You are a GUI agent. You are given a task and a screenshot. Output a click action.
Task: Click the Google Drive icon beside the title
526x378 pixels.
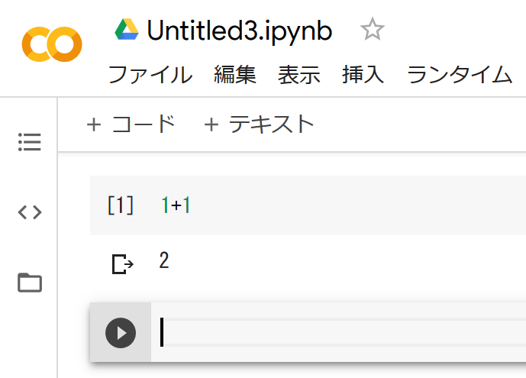[126, 30]
